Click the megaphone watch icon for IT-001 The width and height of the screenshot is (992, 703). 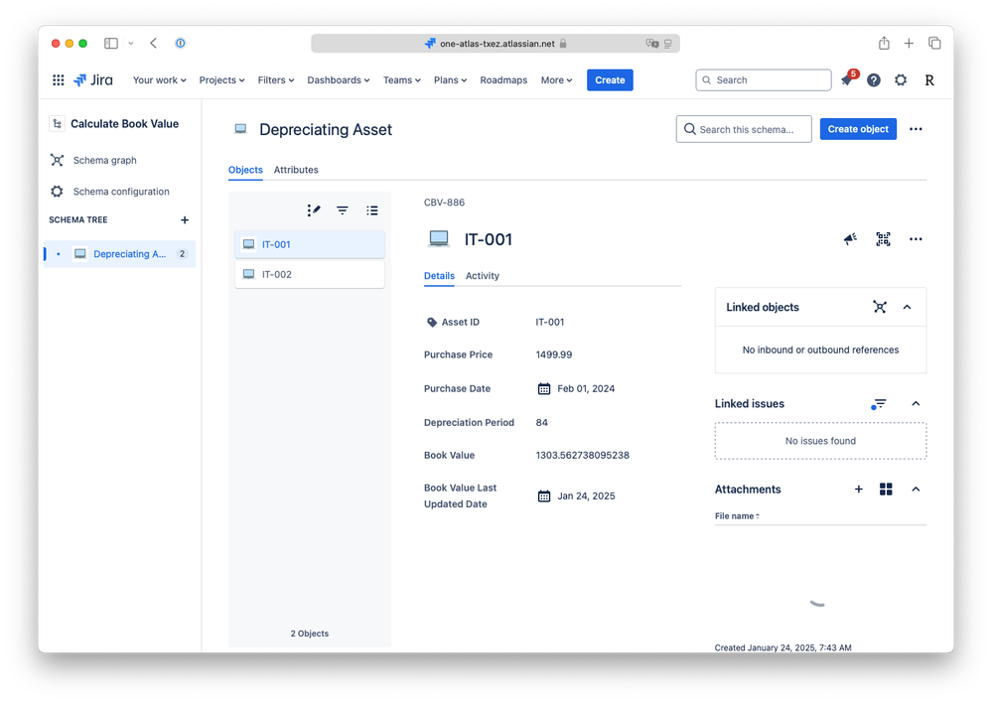point(850,238)
